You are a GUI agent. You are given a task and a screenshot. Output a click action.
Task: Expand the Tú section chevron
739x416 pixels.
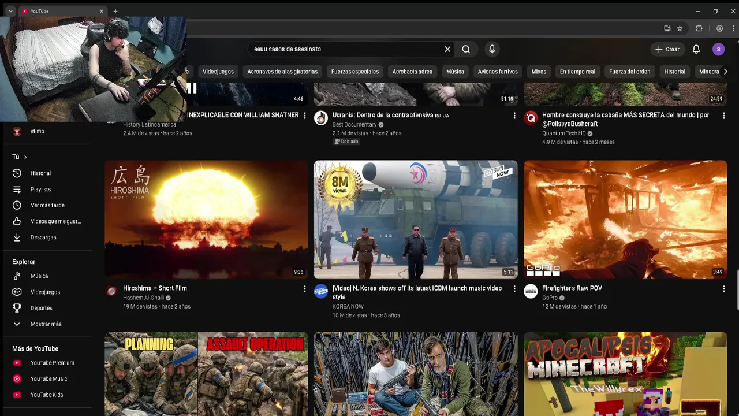[x=25, y=157]
